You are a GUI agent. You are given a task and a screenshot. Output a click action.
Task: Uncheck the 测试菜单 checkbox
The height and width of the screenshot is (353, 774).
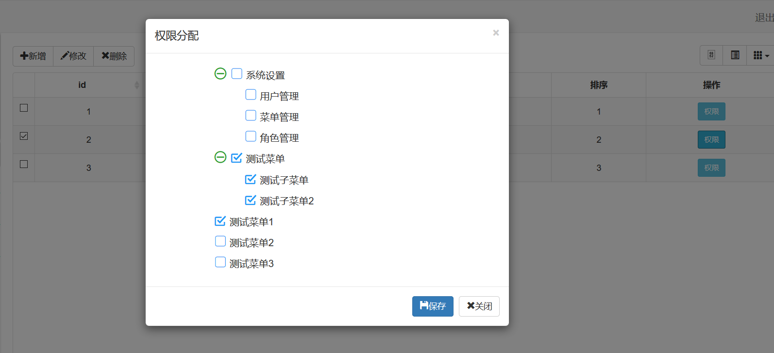237,157
